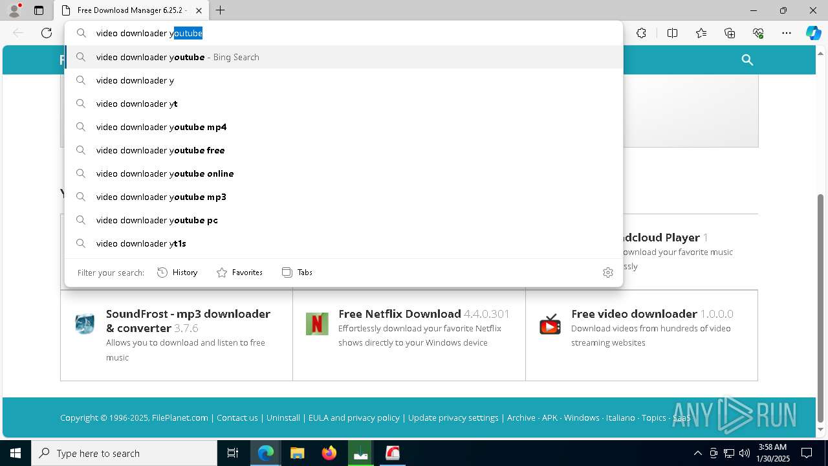The image size is (828, 466).
Task: Open SoundFrost mp3 downloader title link
Action: click(x=188, y=321)
